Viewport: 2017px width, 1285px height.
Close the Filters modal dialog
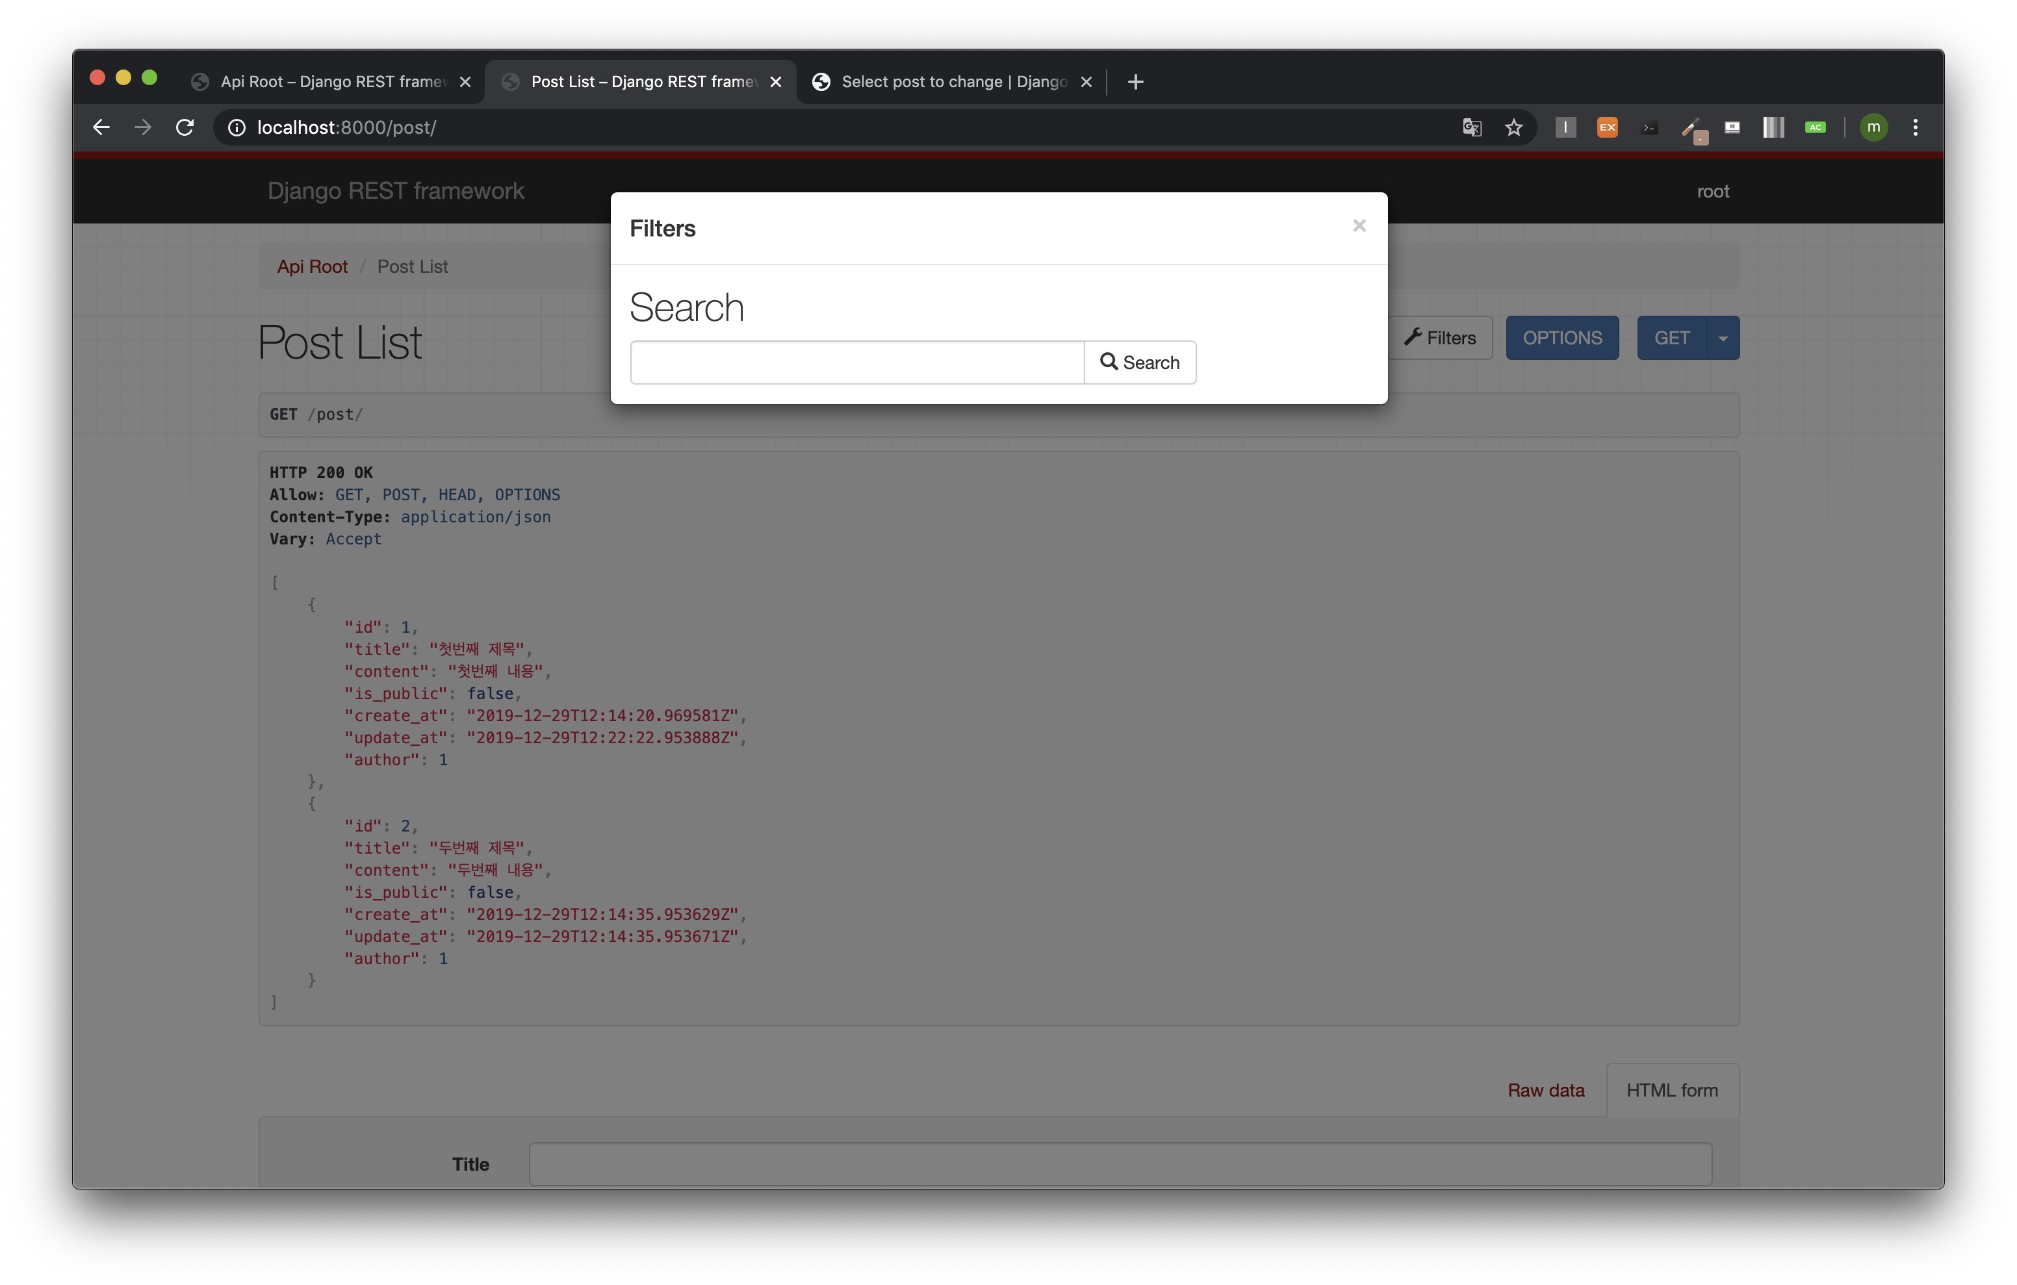1359,225
